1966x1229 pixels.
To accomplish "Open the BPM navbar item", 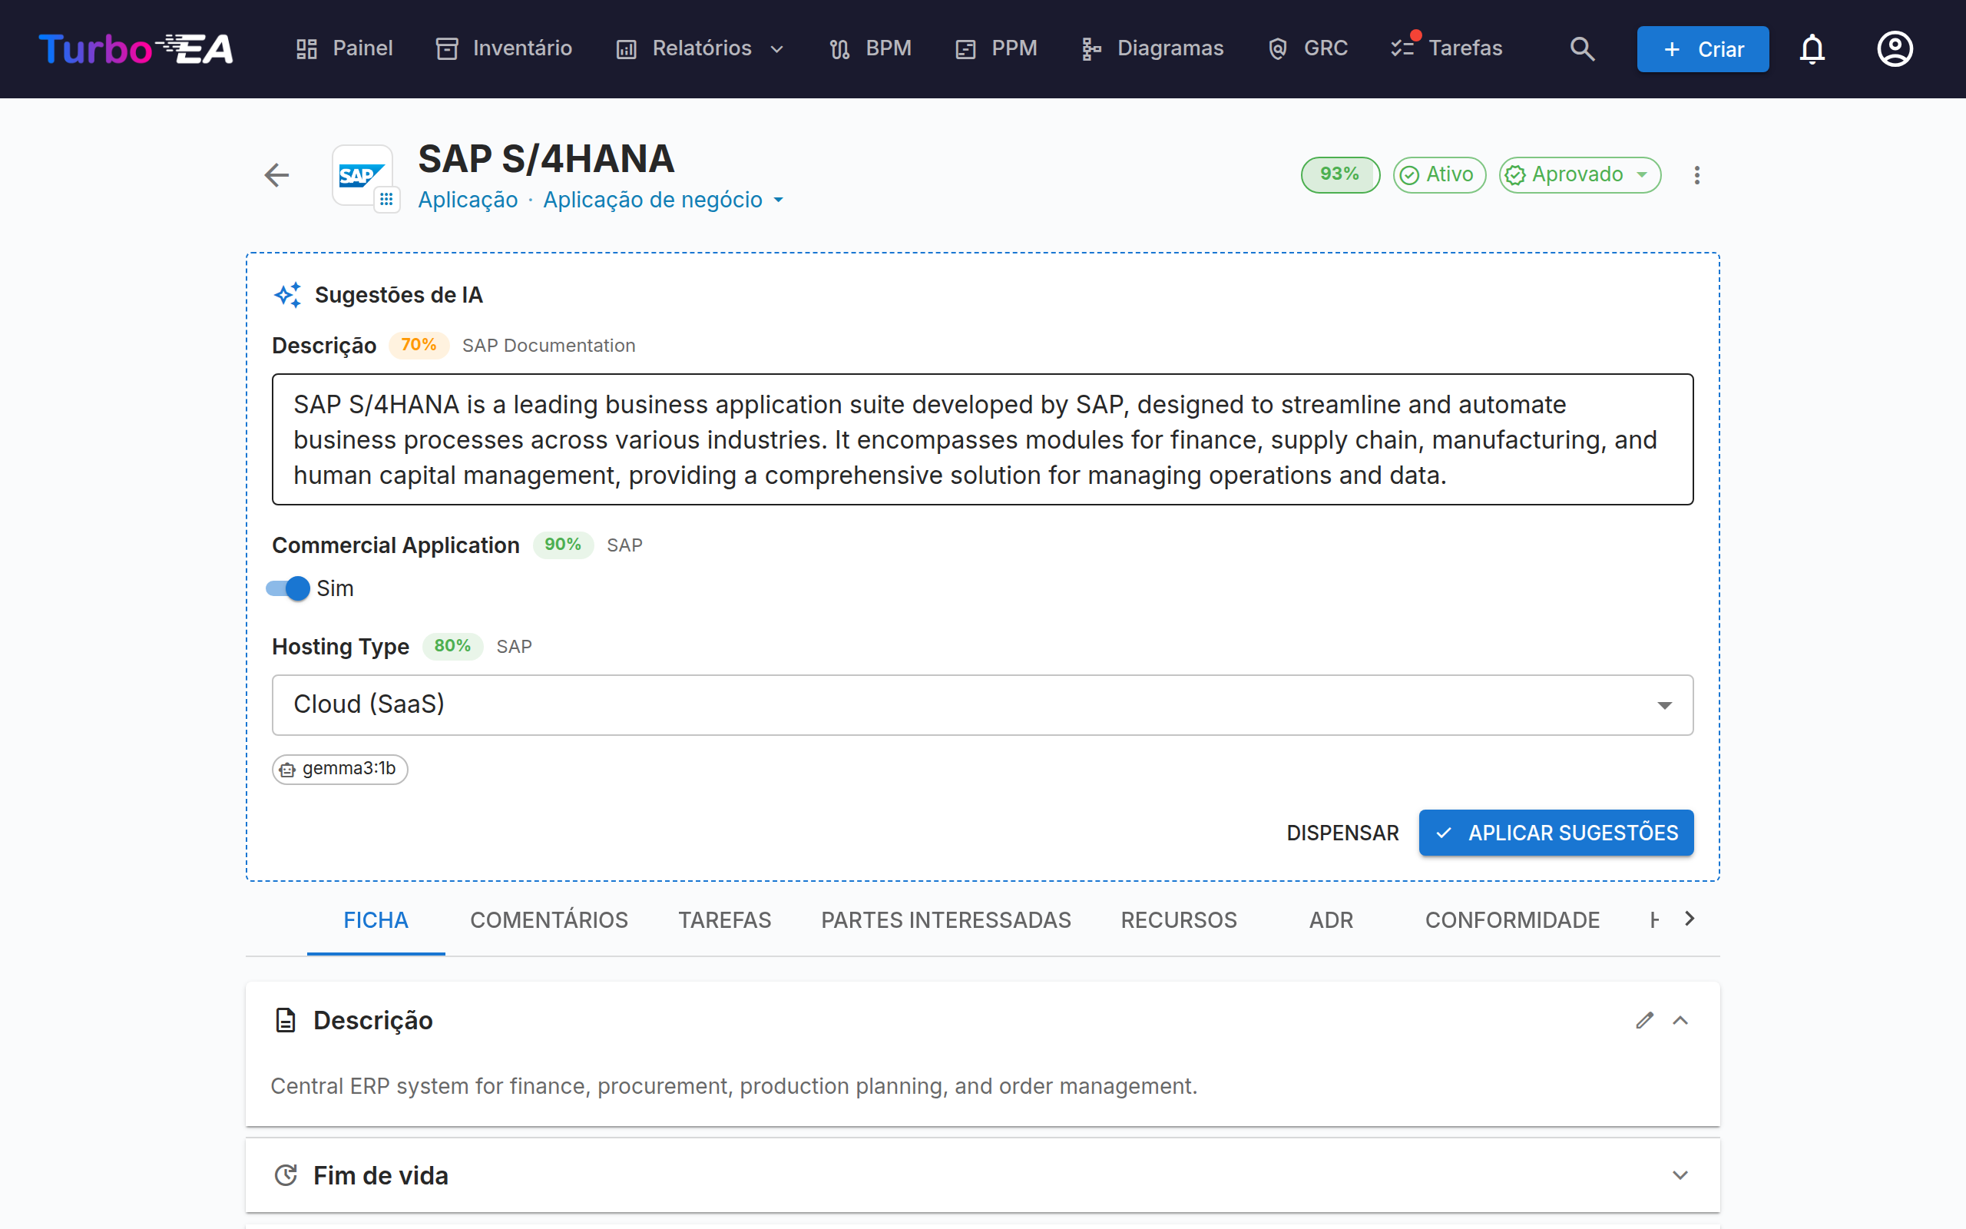I will (870, 48).
